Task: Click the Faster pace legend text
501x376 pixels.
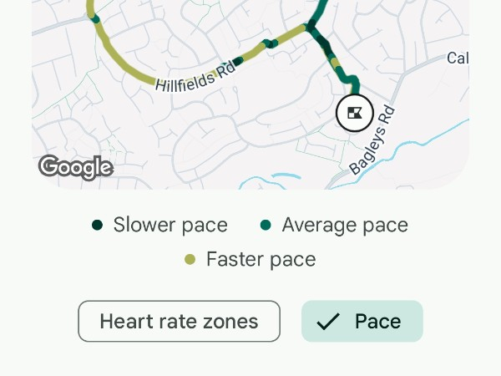Action: tap(261, 259)
